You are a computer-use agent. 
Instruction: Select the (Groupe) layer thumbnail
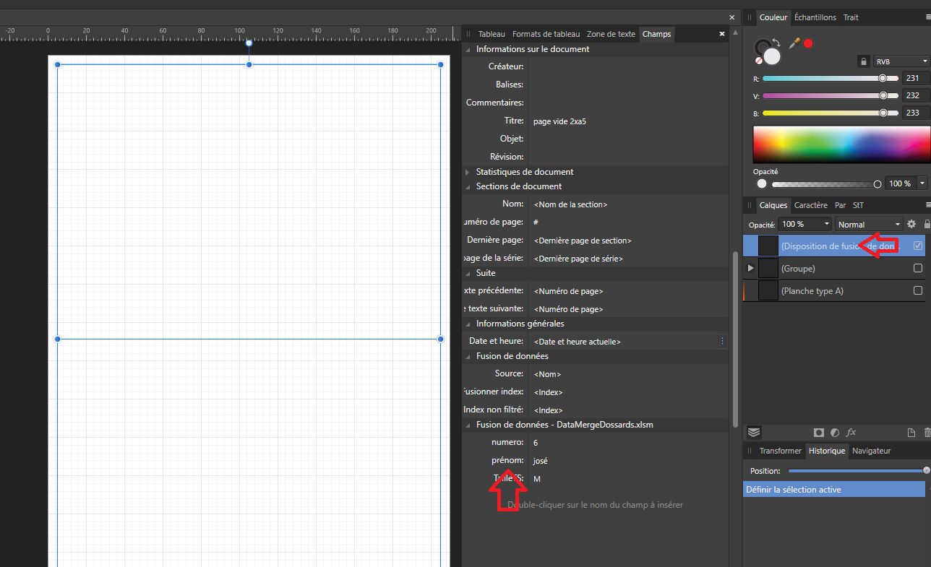[x=768, y=268]
